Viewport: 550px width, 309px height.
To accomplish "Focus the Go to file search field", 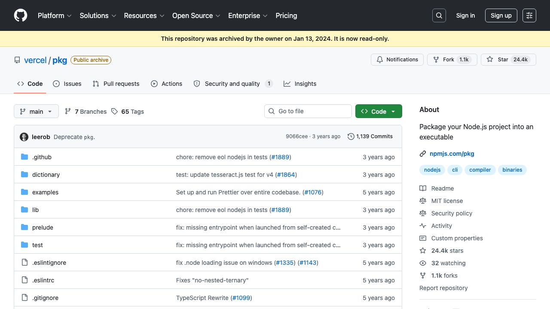I will (308, 111).
